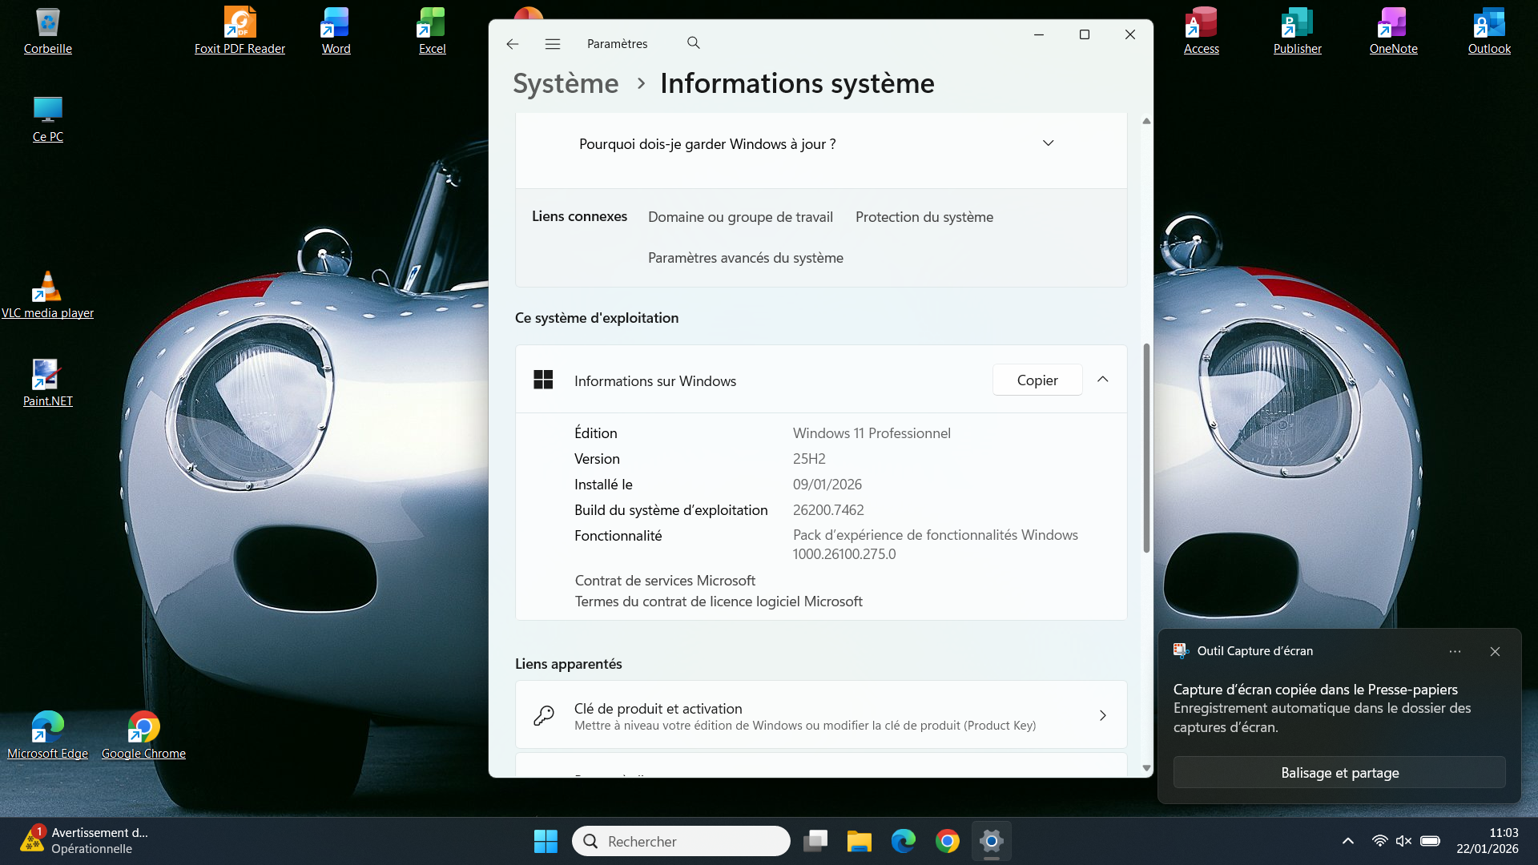Viewport: 1538px width, 865px height.
Task: Select the OneNote desktop shortcut
Action: pyautogui.click(x=1393, y=32)
